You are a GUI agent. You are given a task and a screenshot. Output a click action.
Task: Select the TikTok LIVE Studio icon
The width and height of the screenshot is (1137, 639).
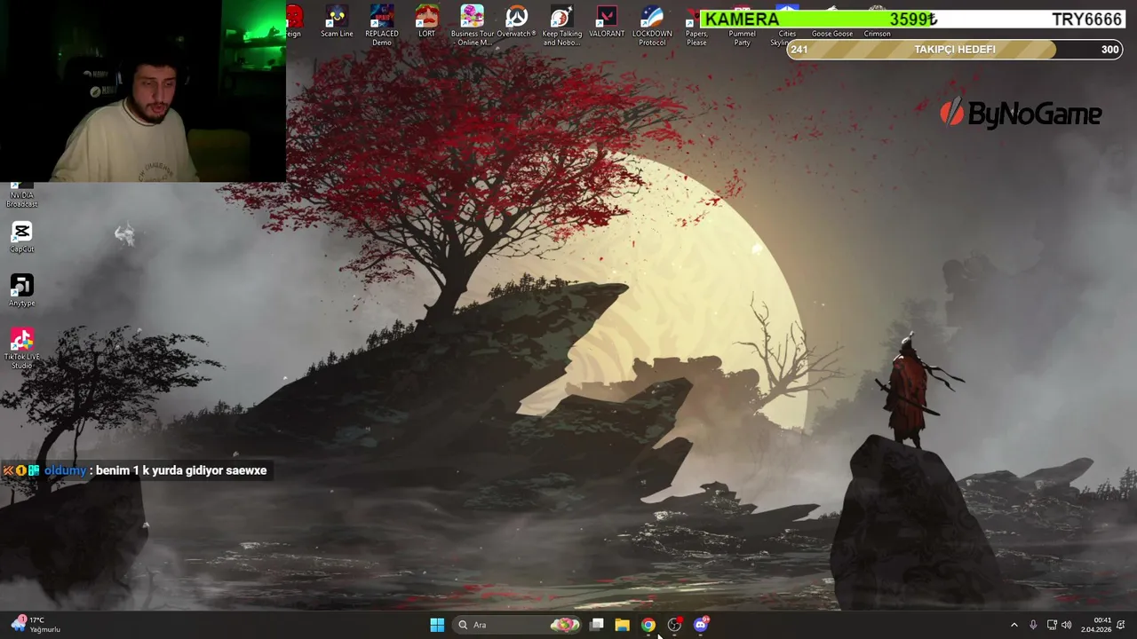click(22, 349)
